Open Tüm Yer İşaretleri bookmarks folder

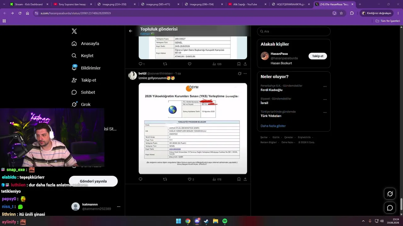click(388, 21)
